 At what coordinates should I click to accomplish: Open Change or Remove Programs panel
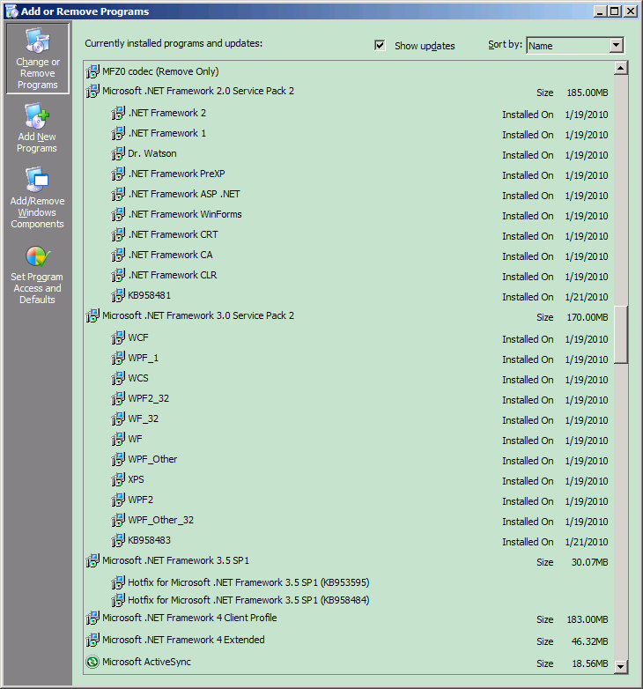pyautogui.click(x=37, y=58)
